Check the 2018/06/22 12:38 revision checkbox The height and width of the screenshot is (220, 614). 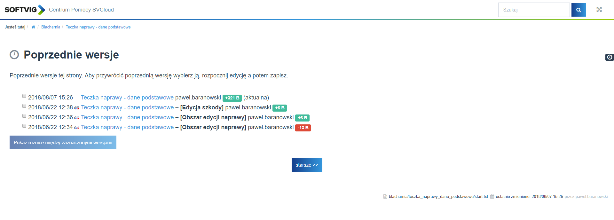[24, 106]
